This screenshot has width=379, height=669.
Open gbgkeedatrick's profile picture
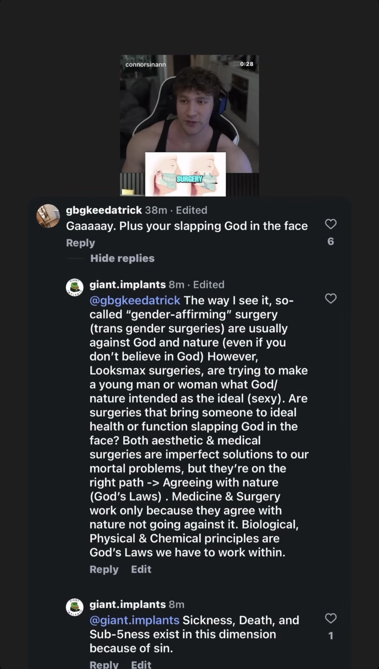(x=48, y=216)
